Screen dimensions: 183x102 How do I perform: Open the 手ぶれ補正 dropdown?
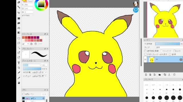[39, 73]
